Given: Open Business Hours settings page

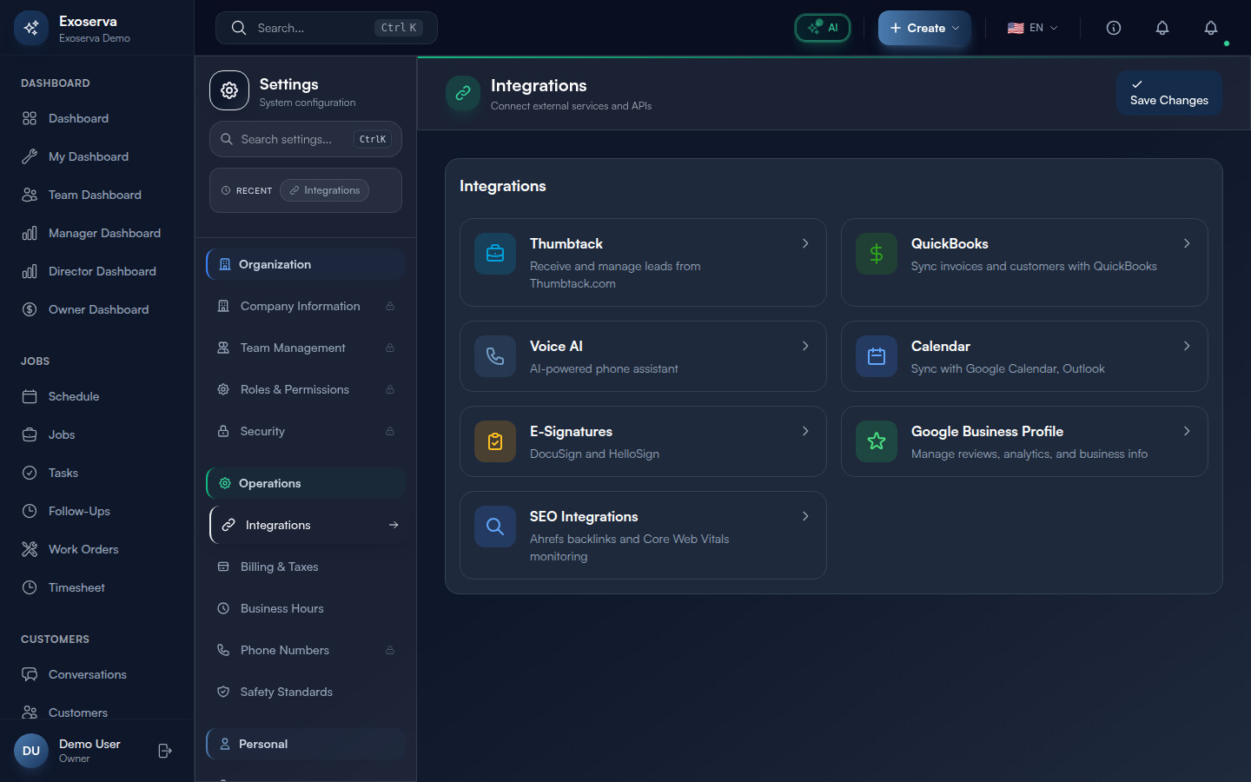Looking at the screenshot, I should (281, 608).
